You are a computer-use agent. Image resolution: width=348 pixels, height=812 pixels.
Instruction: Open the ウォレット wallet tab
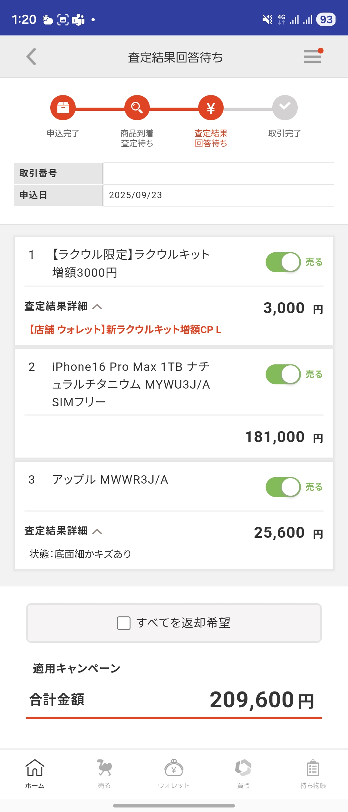[x=174, y=773]
